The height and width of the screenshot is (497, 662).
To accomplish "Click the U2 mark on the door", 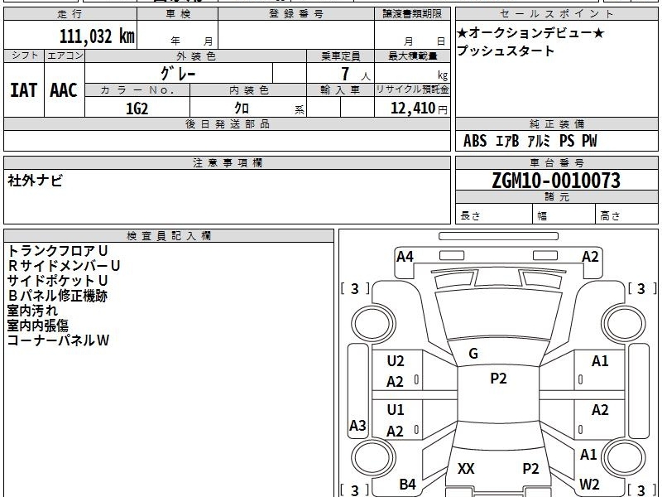I will pos(396,361).
